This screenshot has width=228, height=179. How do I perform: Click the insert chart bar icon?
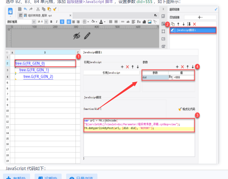(x=144, y=22)
